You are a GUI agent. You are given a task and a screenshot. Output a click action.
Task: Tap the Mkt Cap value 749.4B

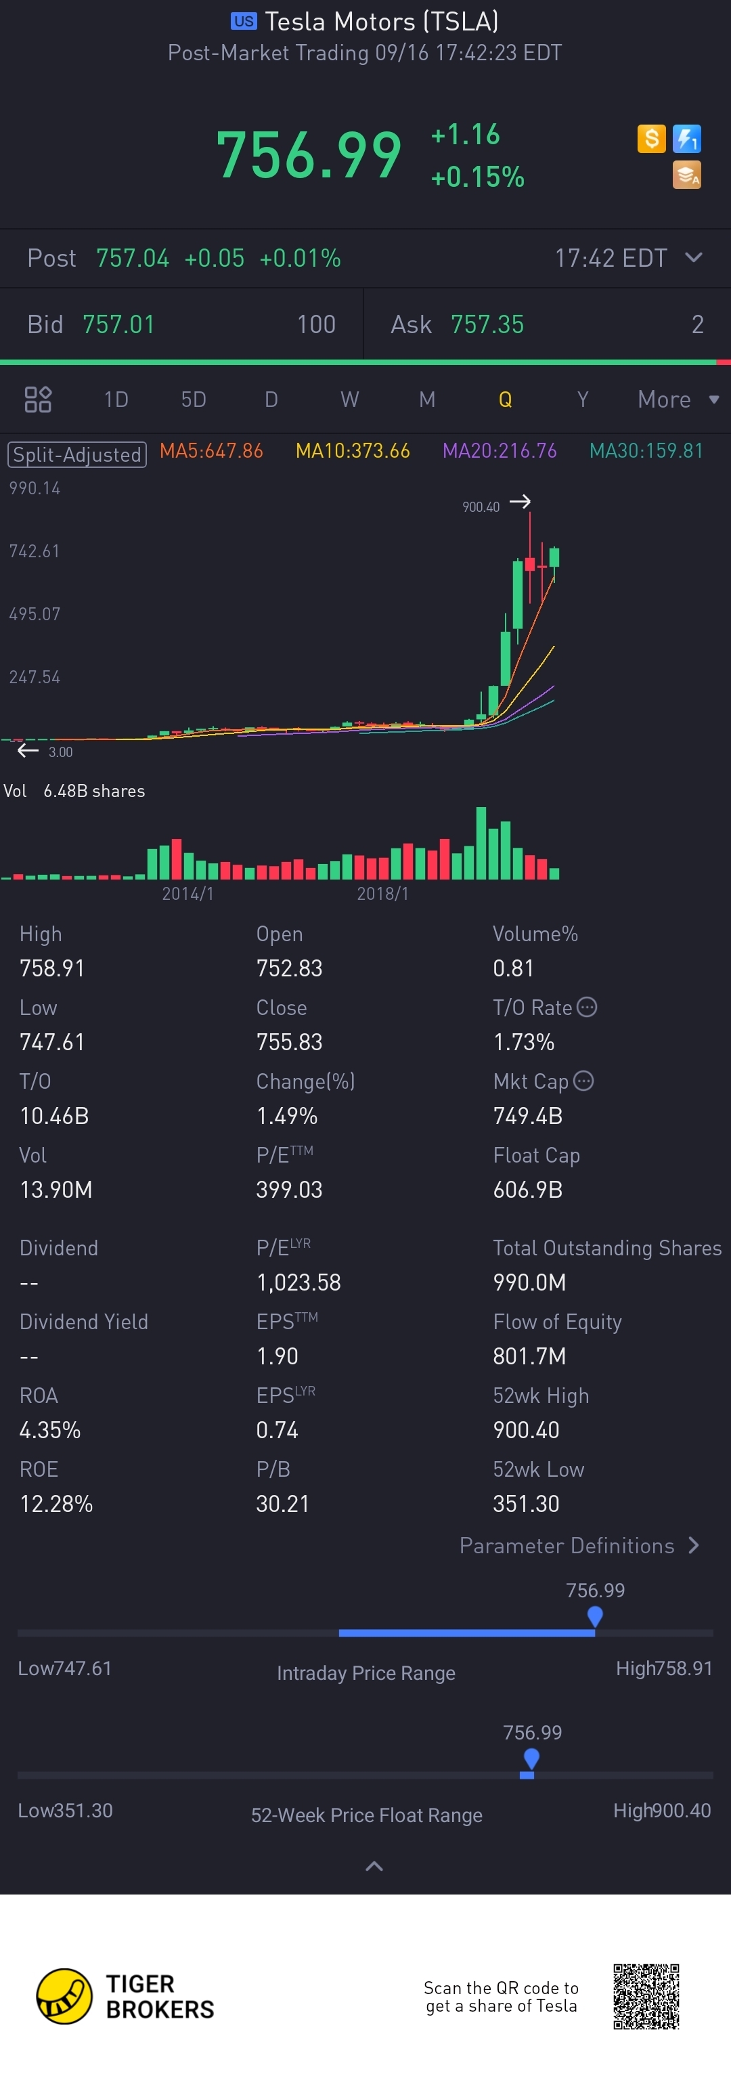point(528,1117)
